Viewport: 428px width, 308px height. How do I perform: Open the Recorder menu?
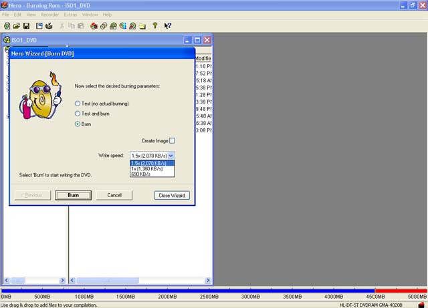pos(49,15)
